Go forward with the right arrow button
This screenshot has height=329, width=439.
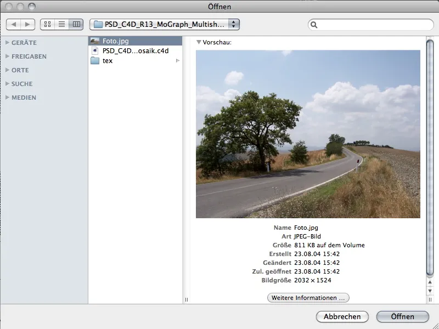(28, 24)
